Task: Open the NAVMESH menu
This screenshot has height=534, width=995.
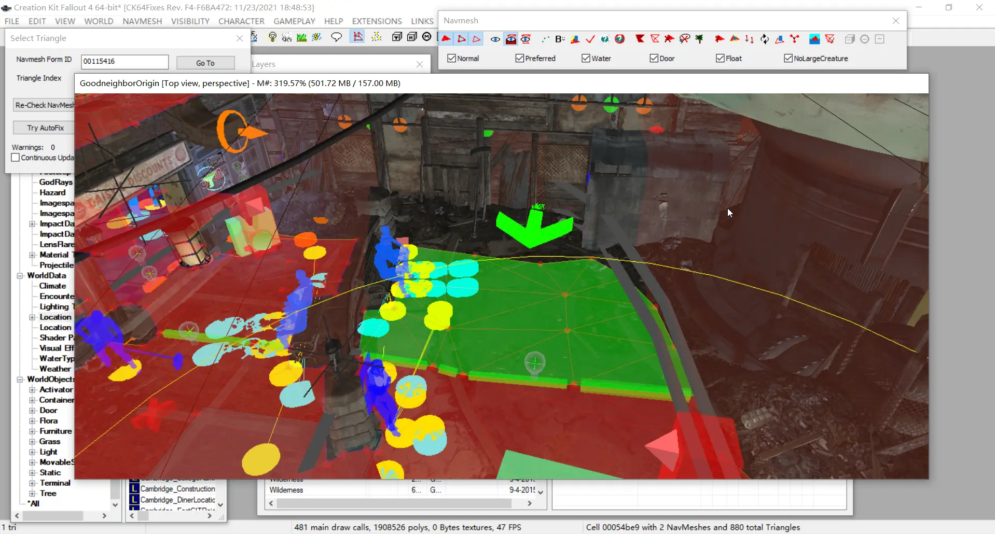Action: [x=142, y=21]
